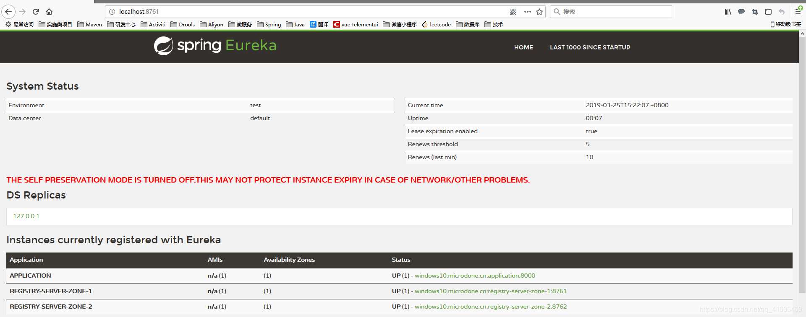Select the REGISTRY-SERVER-ZONE-1 name cell
The height and width of the screenshot is (317, 806).
[x=51, y=291]
